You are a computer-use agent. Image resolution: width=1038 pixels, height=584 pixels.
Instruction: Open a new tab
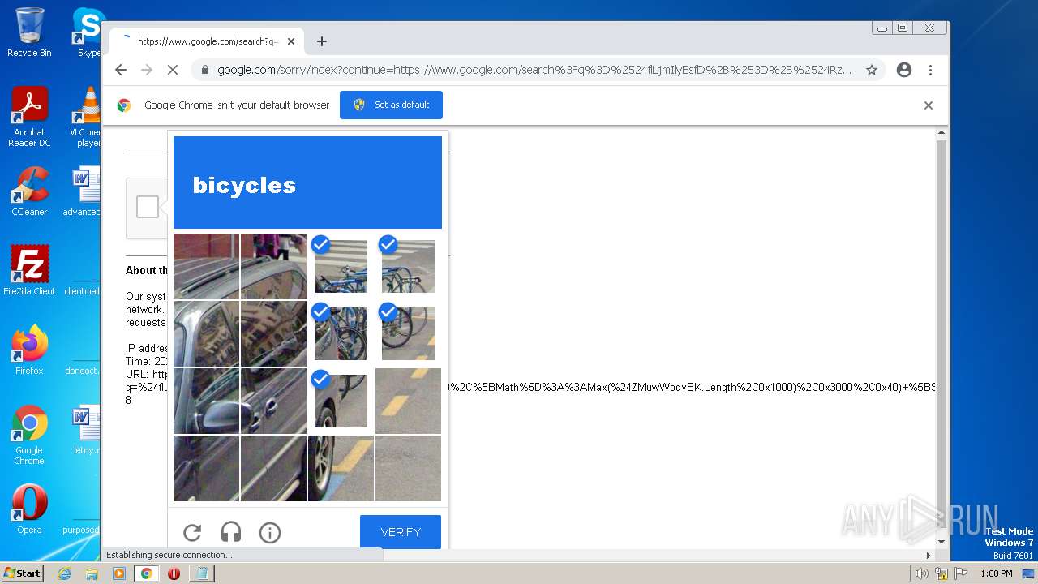pyautogui.click(x=322, y=41)
